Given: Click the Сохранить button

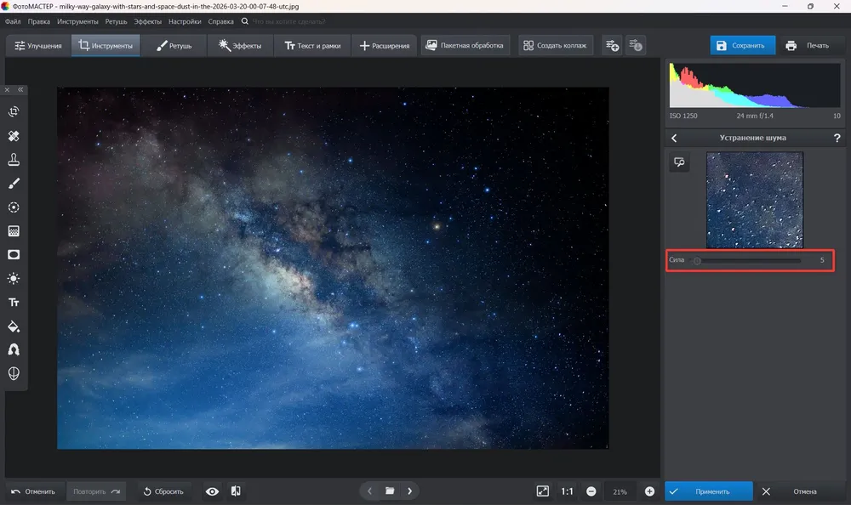Looking at the screenshot, I should pyautogui.click(x=742, y=46).
